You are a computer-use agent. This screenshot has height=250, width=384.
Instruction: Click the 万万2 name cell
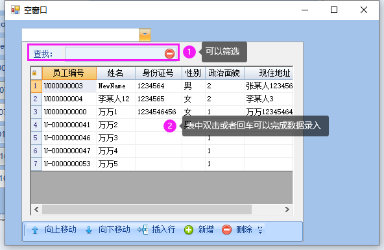[x=116, y=125]
